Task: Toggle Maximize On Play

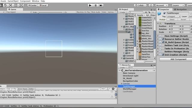Action: [x=83, y=12]
